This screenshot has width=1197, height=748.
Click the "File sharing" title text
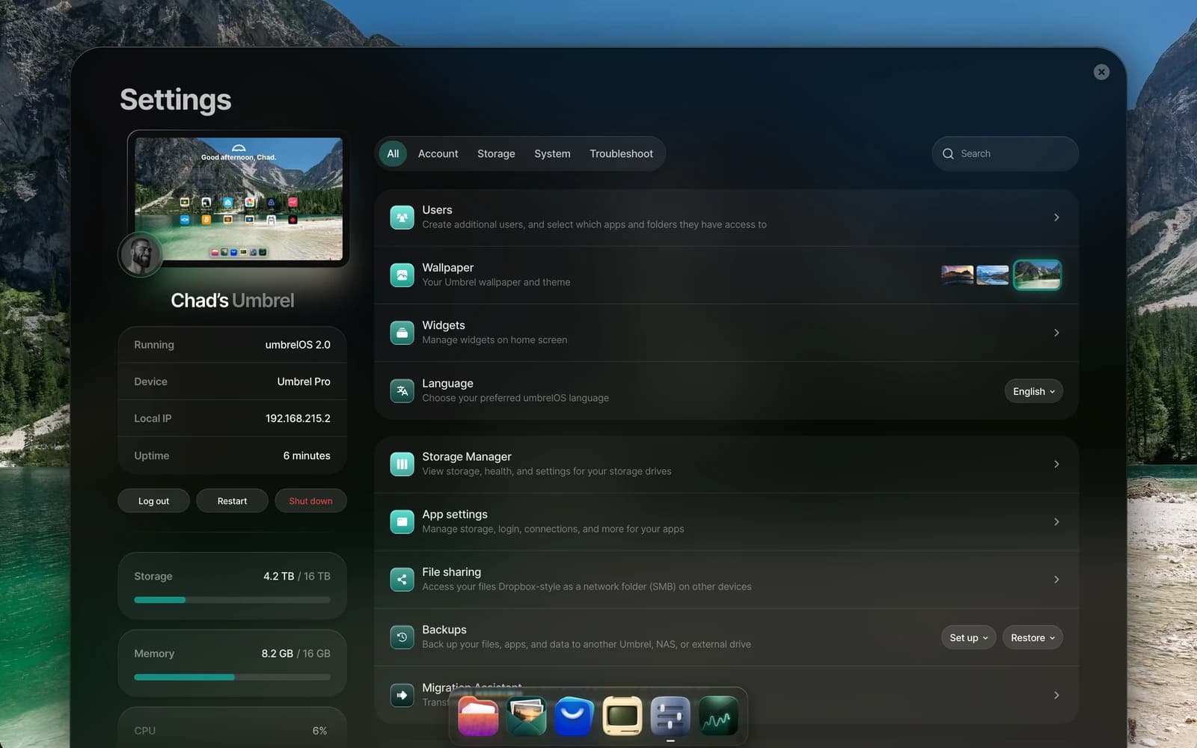coord(451,571)
